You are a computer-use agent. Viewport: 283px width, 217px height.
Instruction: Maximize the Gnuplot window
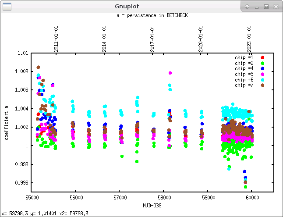pos(266,7)
